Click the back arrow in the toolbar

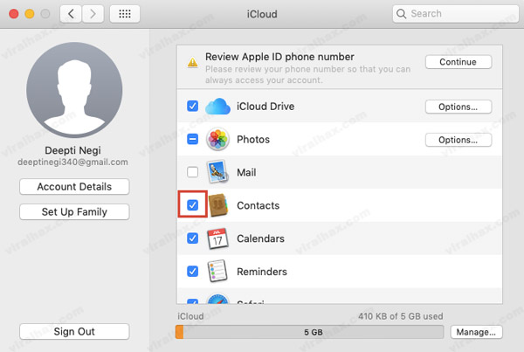tap(71, 14)
